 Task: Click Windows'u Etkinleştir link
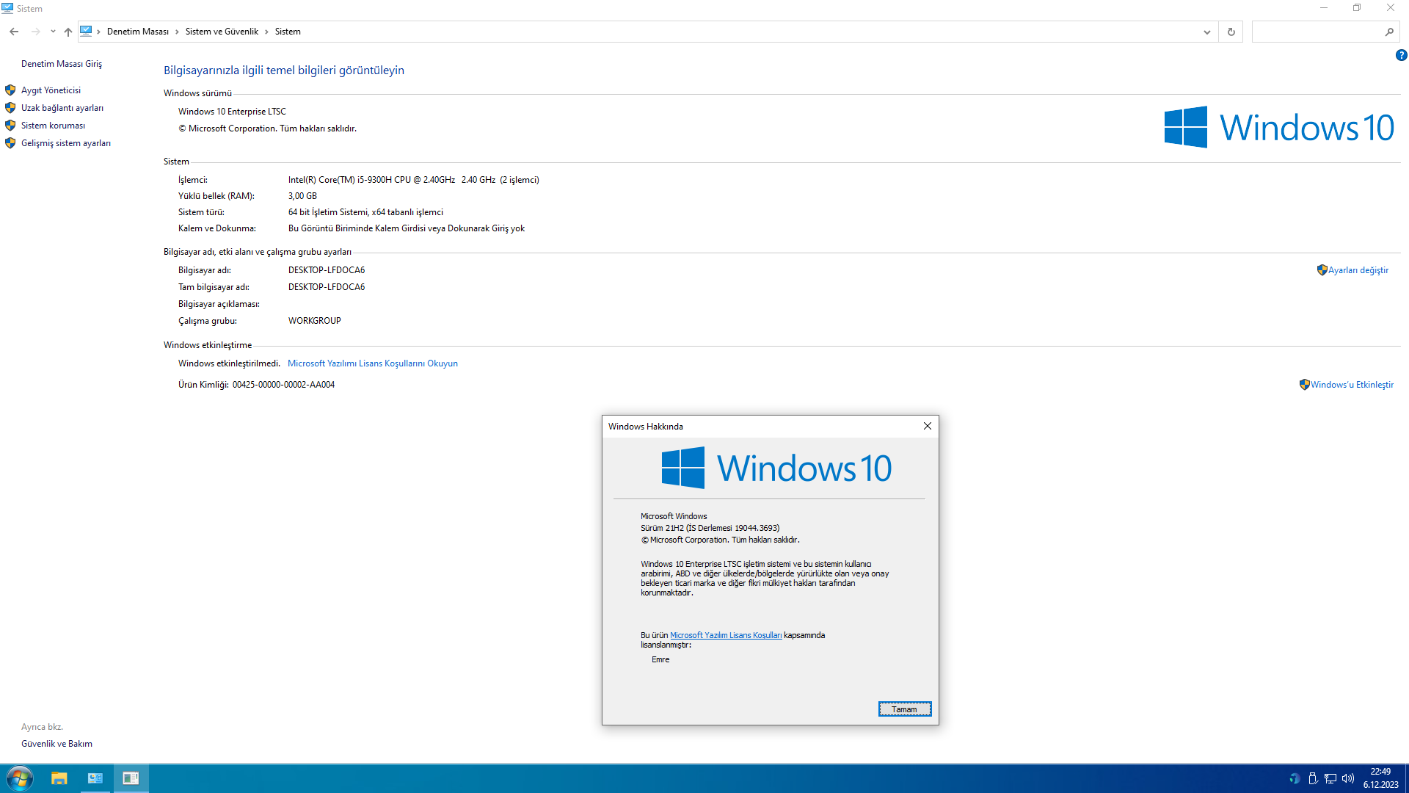click(1352, 385)
